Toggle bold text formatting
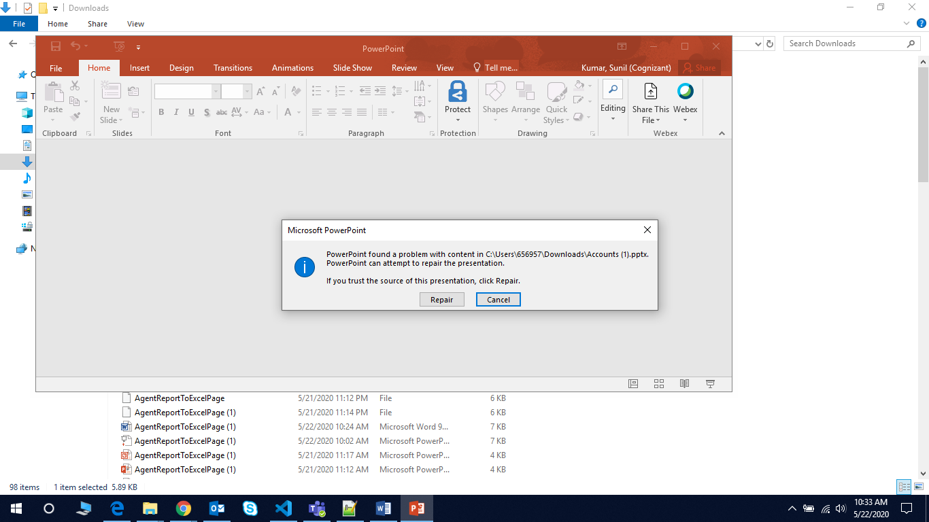The image size is (929, 522). coord(161,111)
